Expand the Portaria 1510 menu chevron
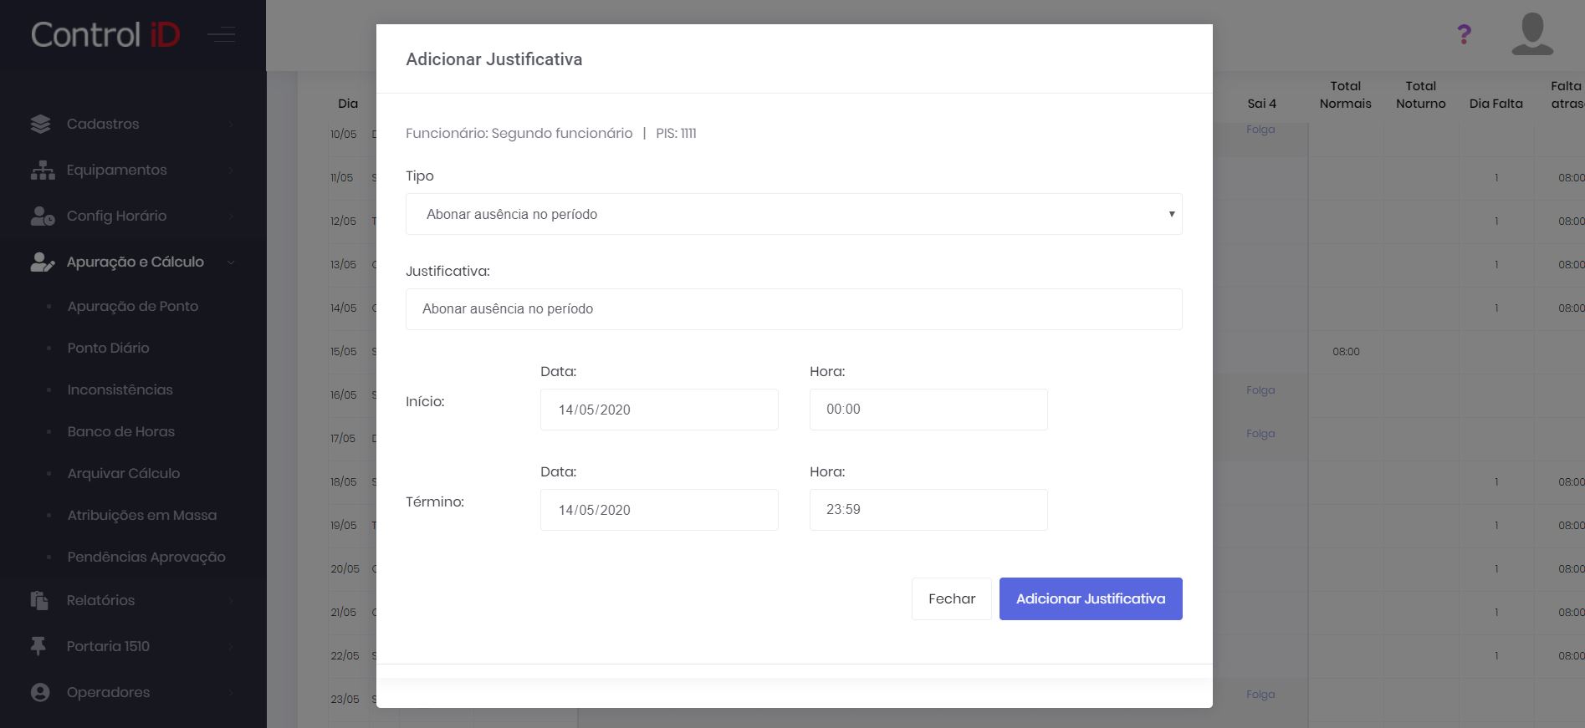Image resolution: width=1585 pixels, height=728 pixels. tap(231, 647)
